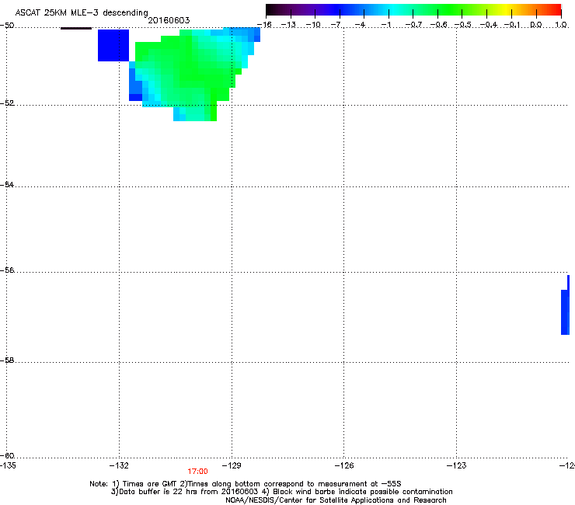Click the 'ASCAT 25KM MLE-3 descending' title
The height and width of the screenshot is (505, 575).
82,13
